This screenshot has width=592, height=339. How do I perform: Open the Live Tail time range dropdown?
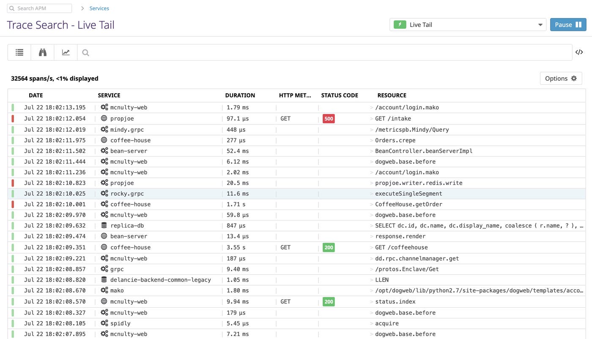[468, 24]
